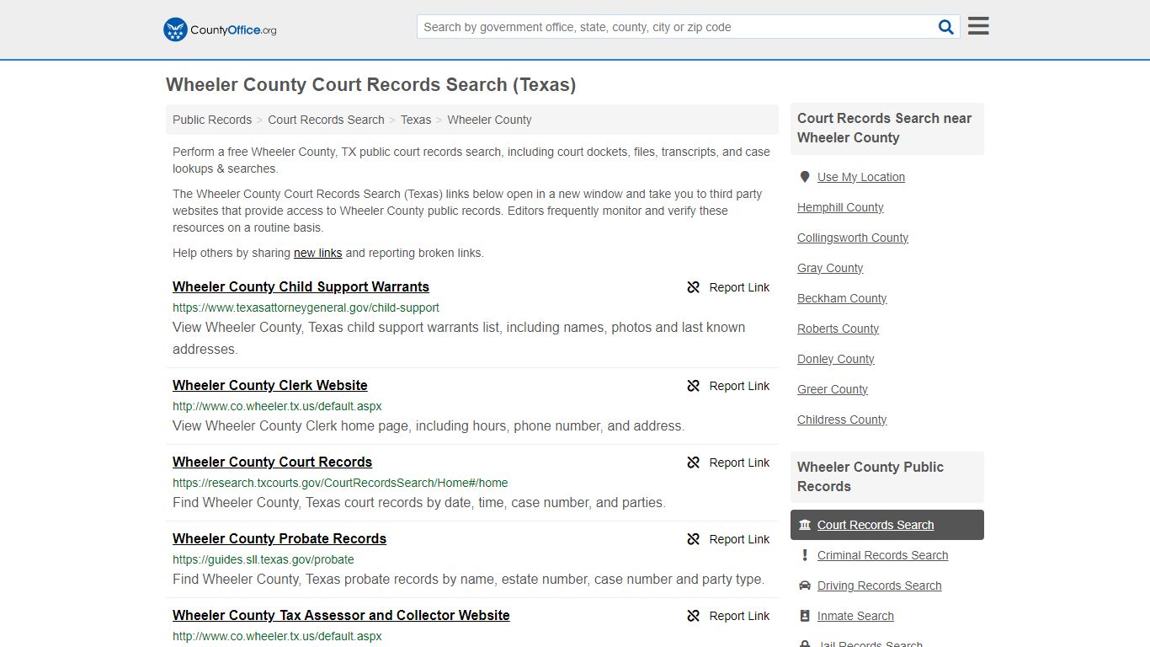This screenshot has width=1150, height=647.
Task: Click the guides.sll.texas.gov/probate URL
Action: 264,559
